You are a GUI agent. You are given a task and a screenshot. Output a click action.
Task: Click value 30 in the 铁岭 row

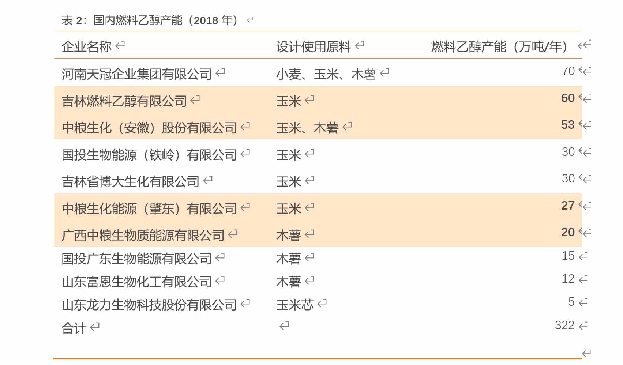pos(568,152)
